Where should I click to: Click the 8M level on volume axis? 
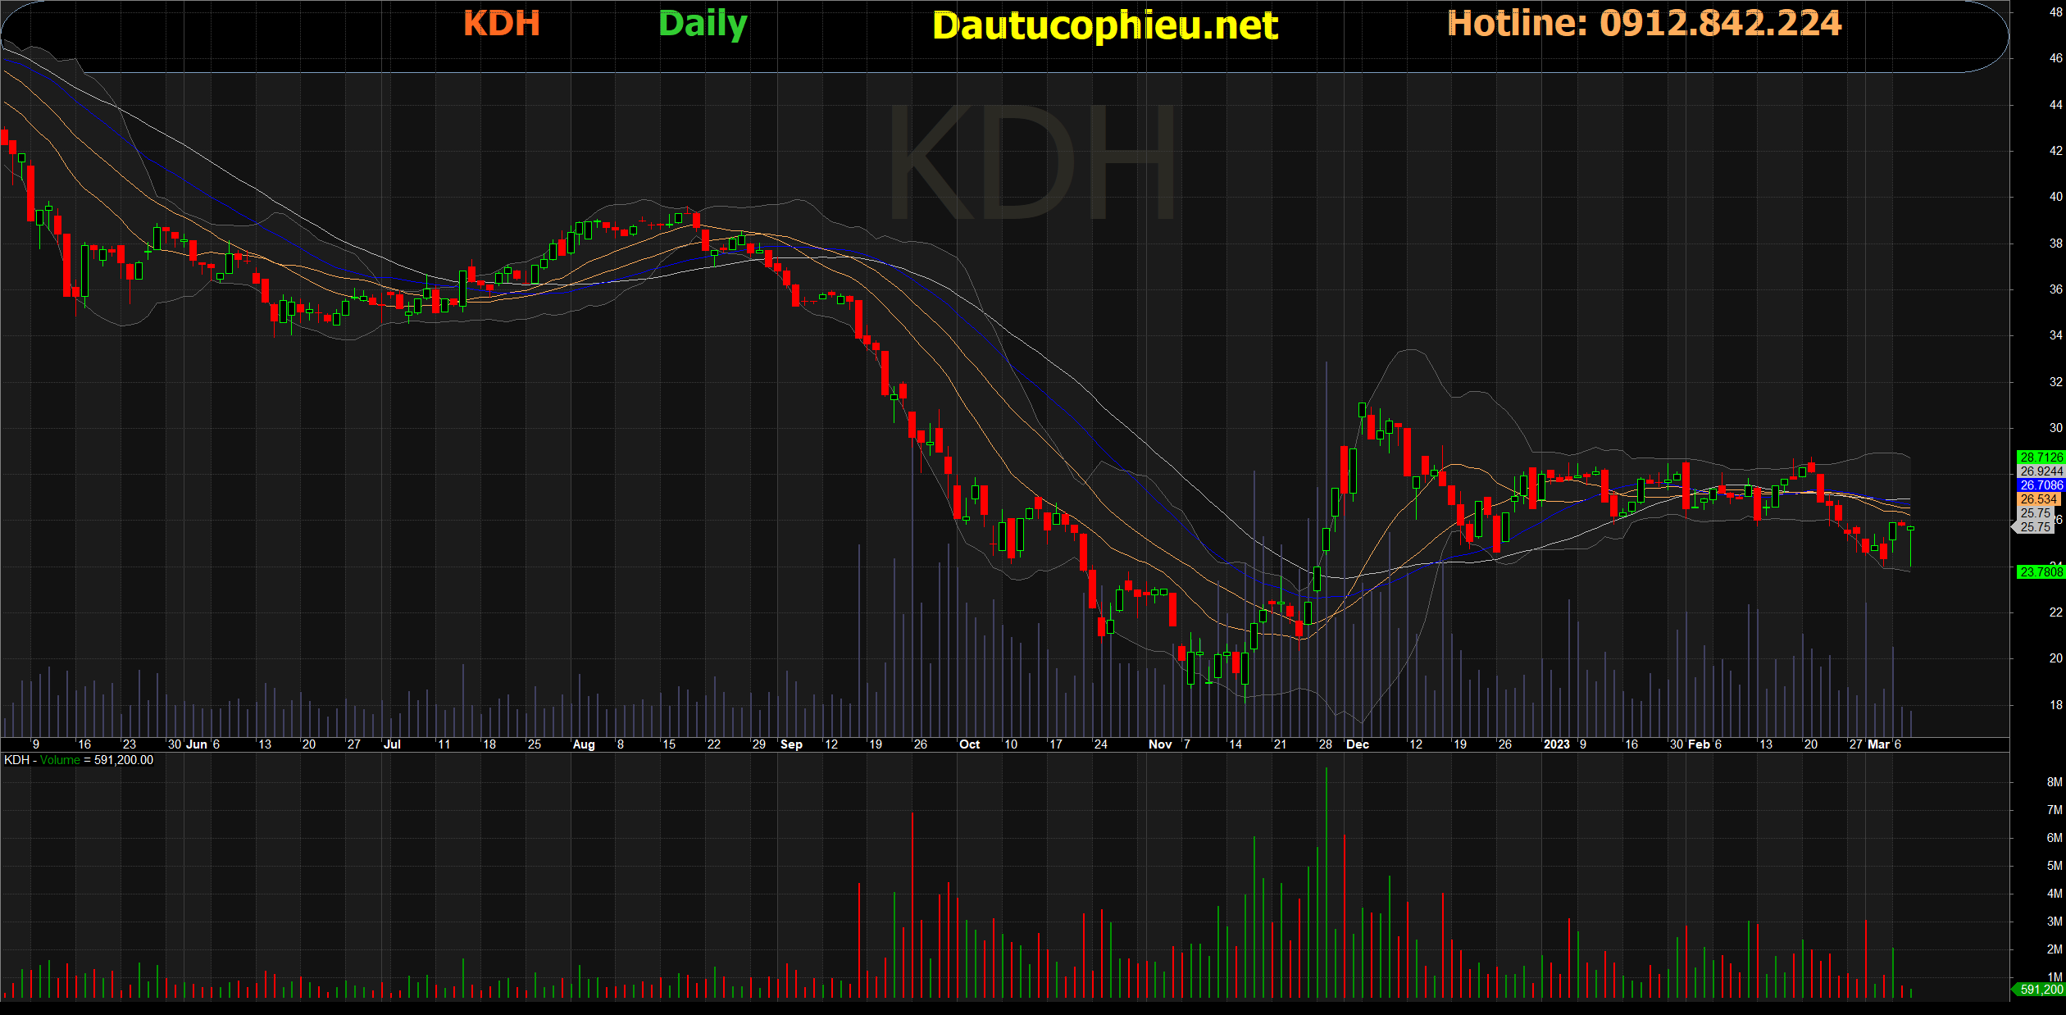pos(2054,782)
